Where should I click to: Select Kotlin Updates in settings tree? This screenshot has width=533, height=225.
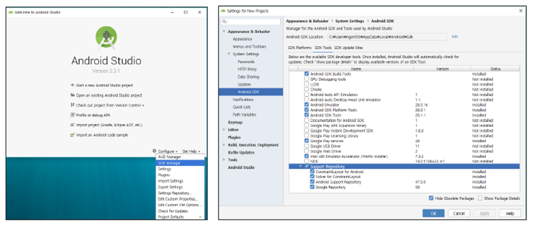pyautogui.click(x=241, y=153)
